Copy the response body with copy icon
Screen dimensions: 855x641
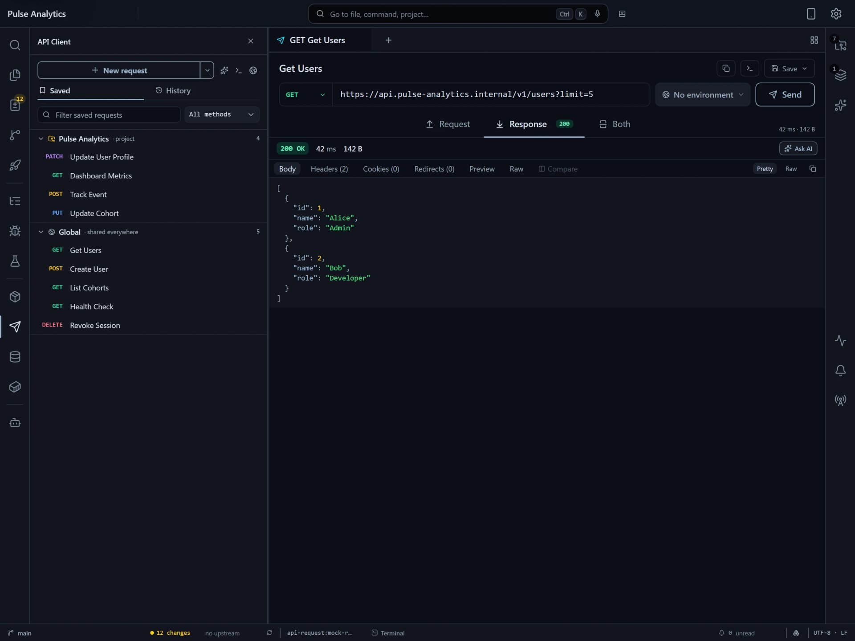tap(813, 169)
